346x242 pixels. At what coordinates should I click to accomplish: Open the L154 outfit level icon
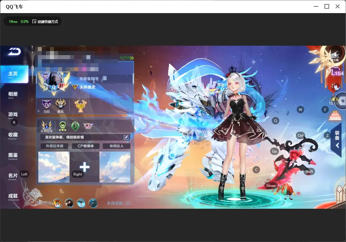[x=337, y=72]
